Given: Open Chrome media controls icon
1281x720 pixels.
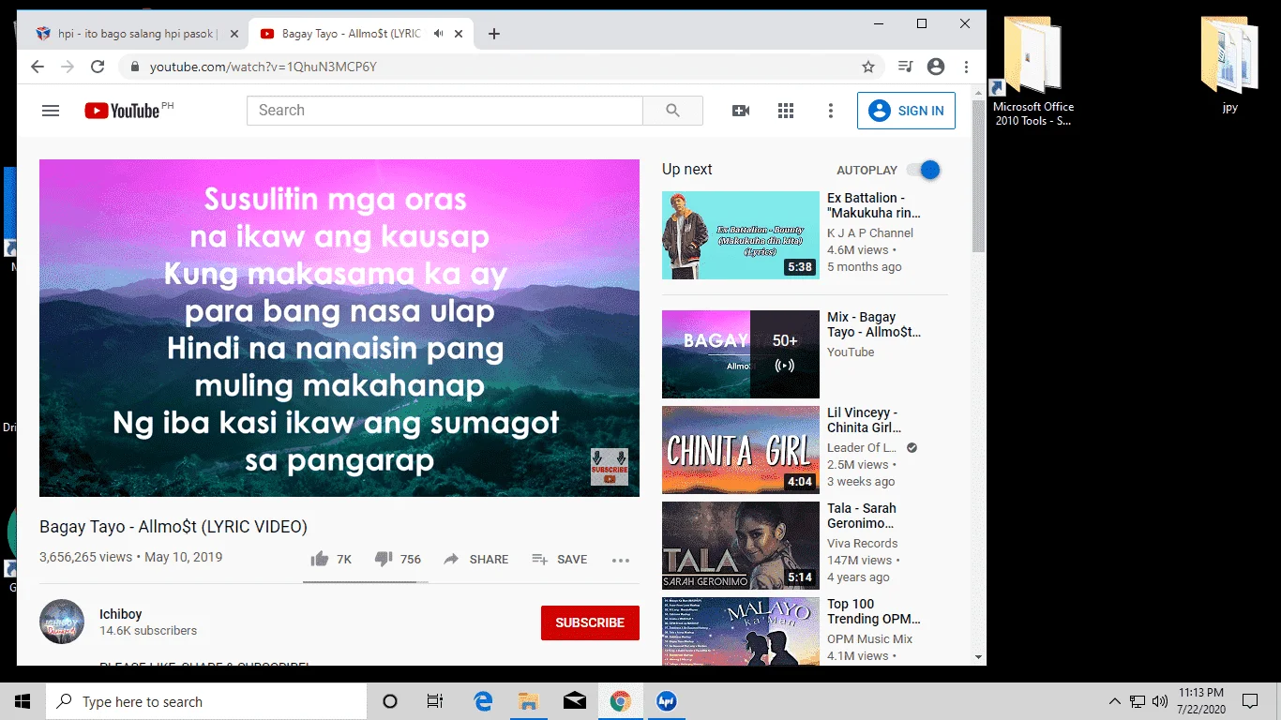Looking at the screenshot, I should point(905,67).
